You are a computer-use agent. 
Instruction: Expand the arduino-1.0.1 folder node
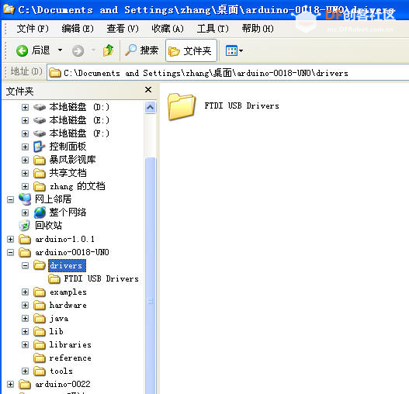tap(10, 239)
